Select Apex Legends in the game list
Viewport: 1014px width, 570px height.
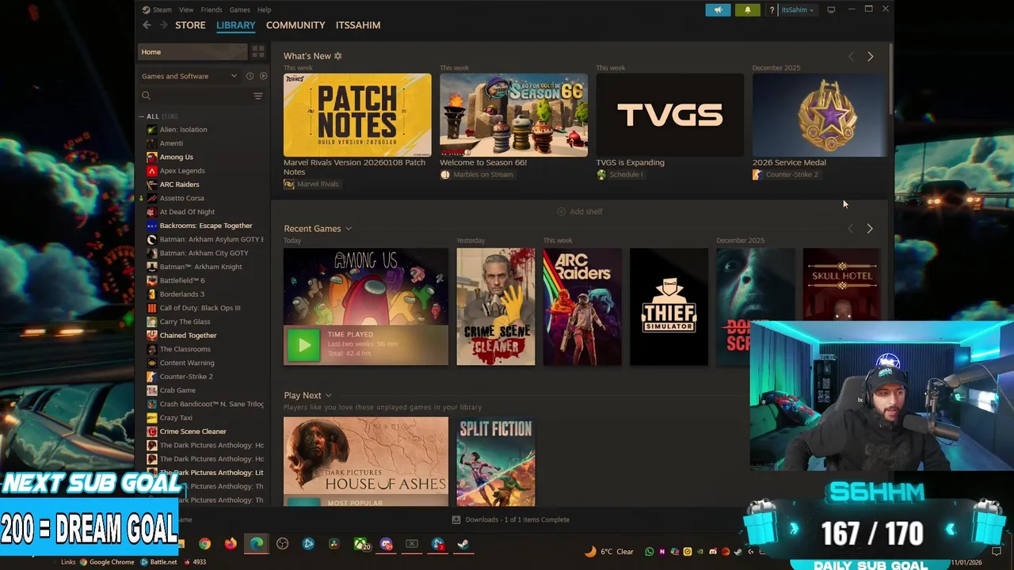tap(182, 171)
